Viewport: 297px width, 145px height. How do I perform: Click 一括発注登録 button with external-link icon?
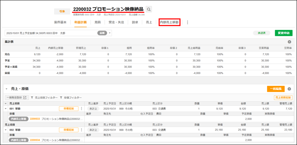[16, 98]
